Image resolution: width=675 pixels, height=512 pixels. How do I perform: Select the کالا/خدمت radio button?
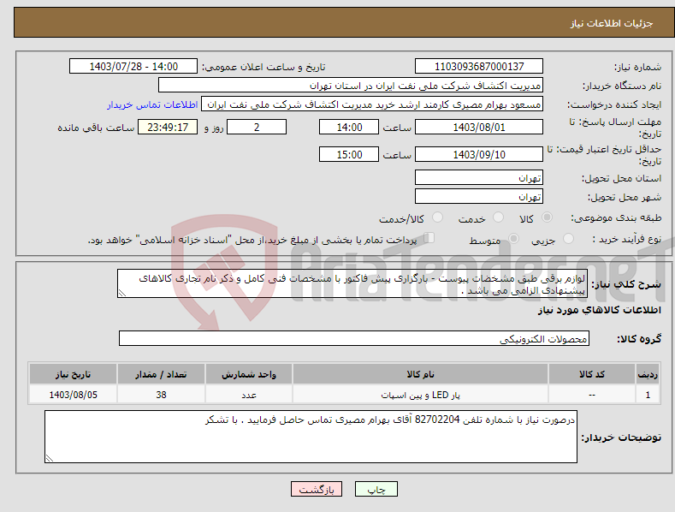(x=437, y=217)
